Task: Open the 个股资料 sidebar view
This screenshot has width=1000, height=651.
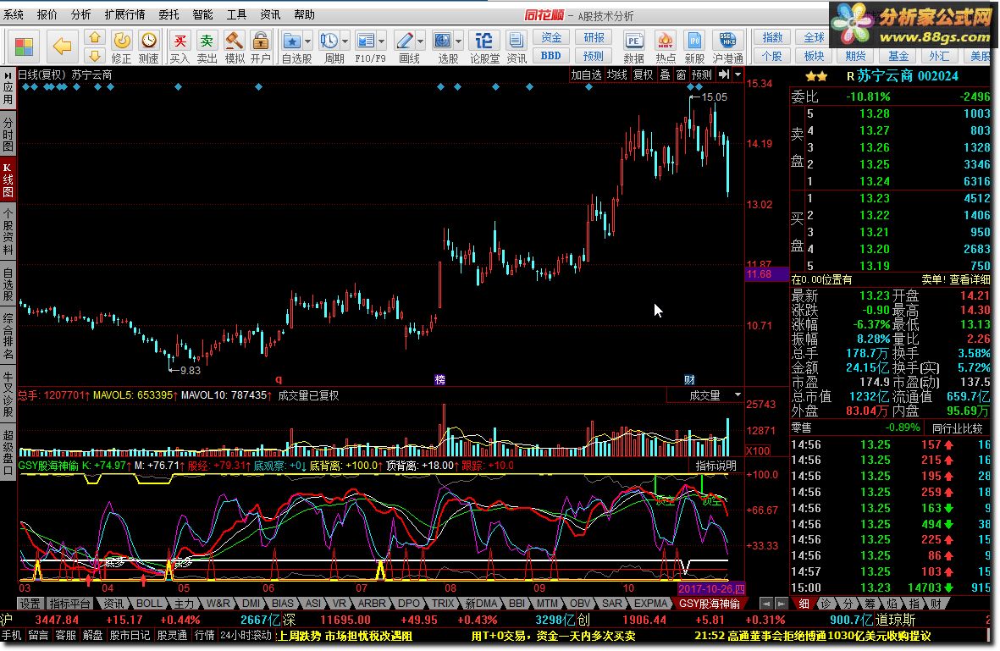Action: click(x=8, y=231)
